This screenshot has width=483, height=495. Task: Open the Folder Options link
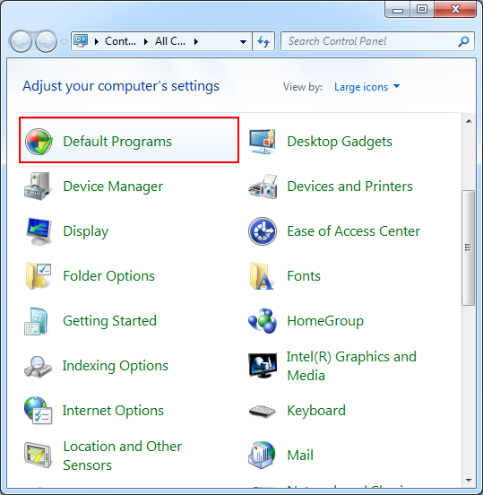coord(108,276)
